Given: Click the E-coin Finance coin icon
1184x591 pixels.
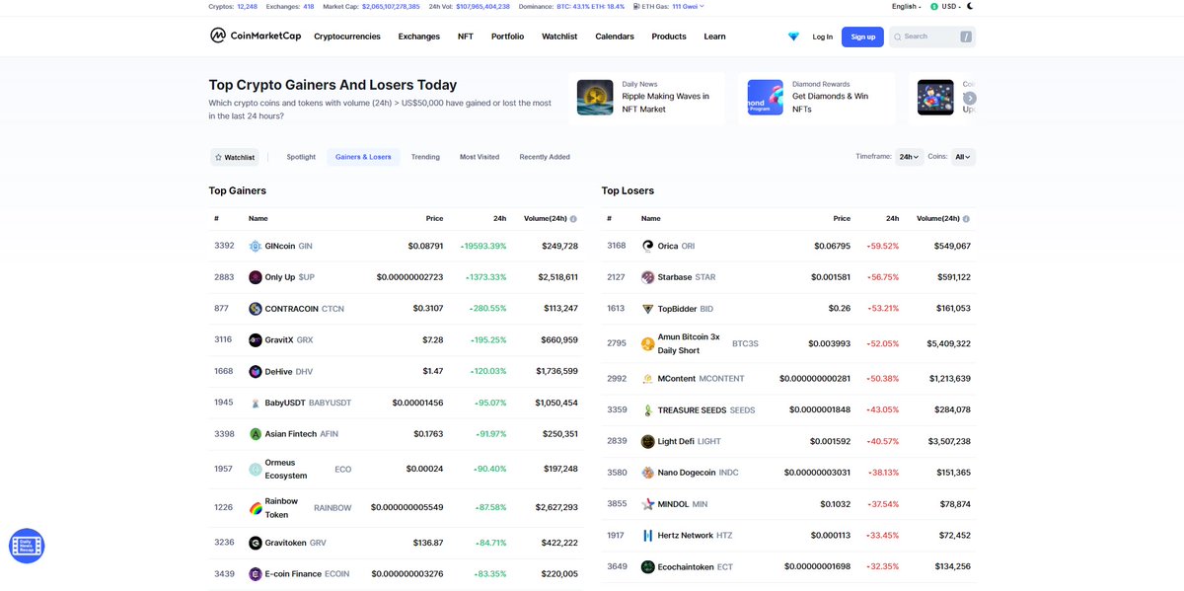Looking at the screenshot, I should [x=256, y=574].
